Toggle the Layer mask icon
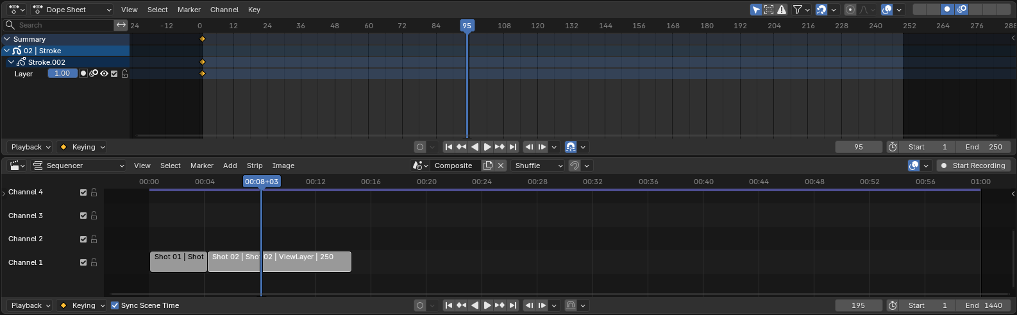Viewport: 1017px width, 315px height. [x=83, y=74]
